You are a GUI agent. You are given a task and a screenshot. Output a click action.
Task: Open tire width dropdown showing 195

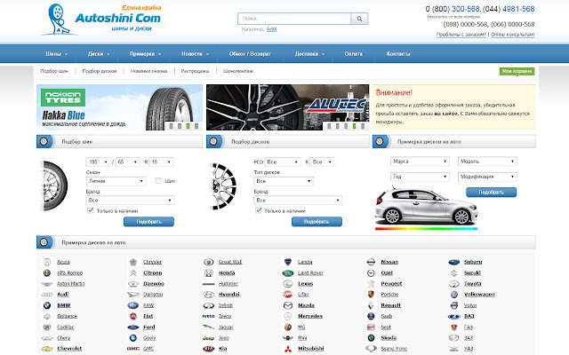click(98, 162)
